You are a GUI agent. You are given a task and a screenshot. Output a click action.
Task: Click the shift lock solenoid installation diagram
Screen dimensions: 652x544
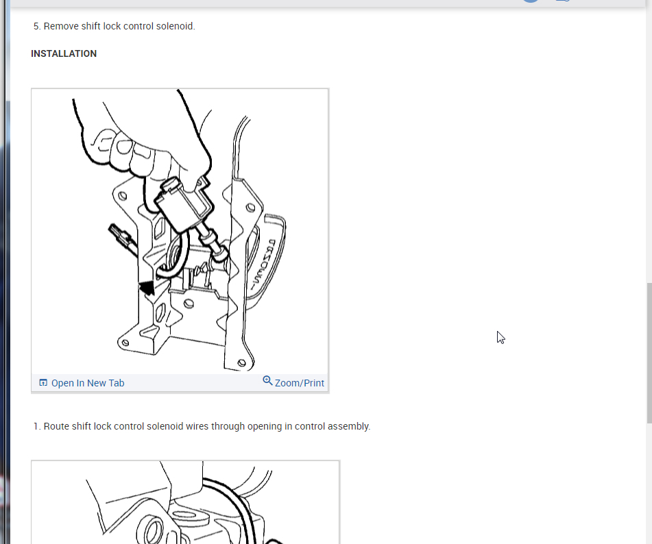(180, 231)
